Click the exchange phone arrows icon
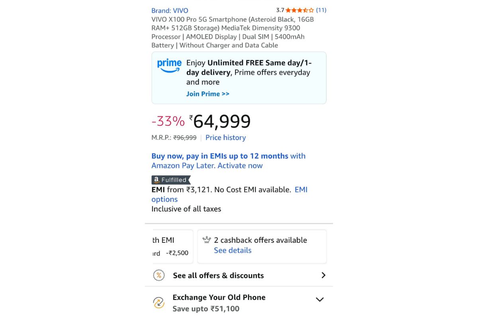Viewport: 478px width, 319px height. 159,303
